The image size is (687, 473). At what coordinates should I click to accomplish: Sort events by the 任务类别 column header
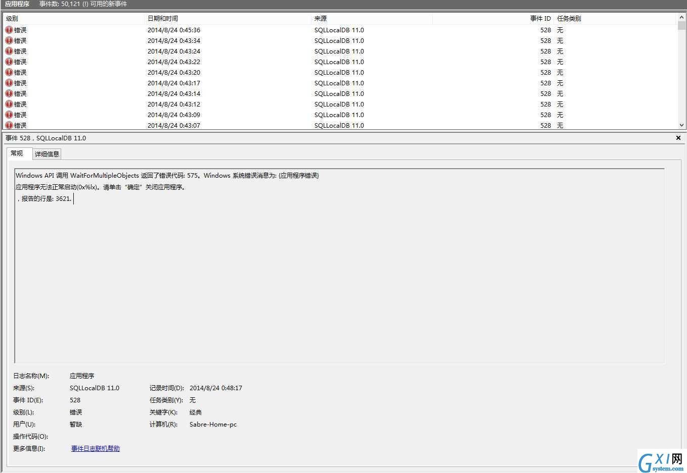[615, 18]
